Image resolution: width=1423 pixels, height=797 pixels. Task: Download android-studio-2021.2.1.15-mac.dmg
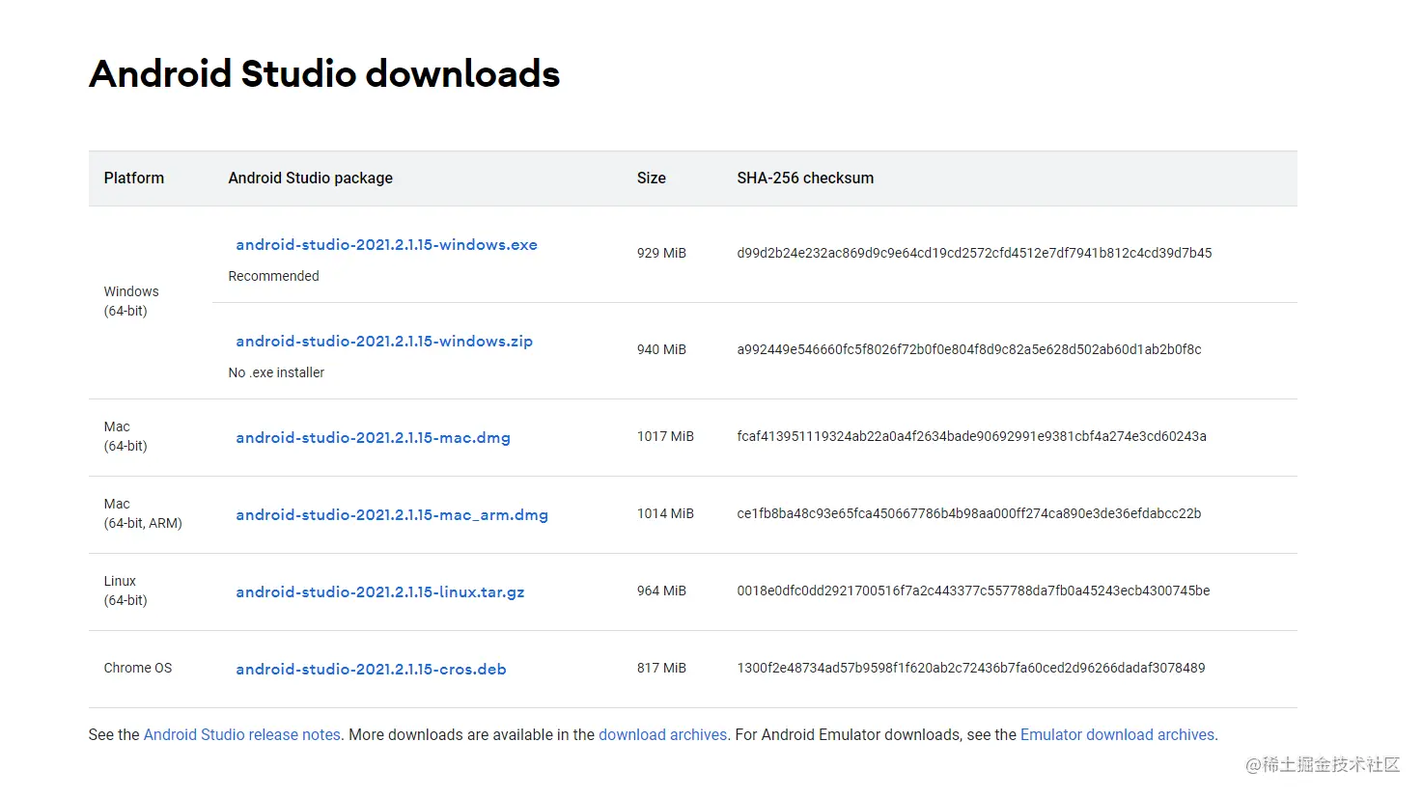[373, 437]
